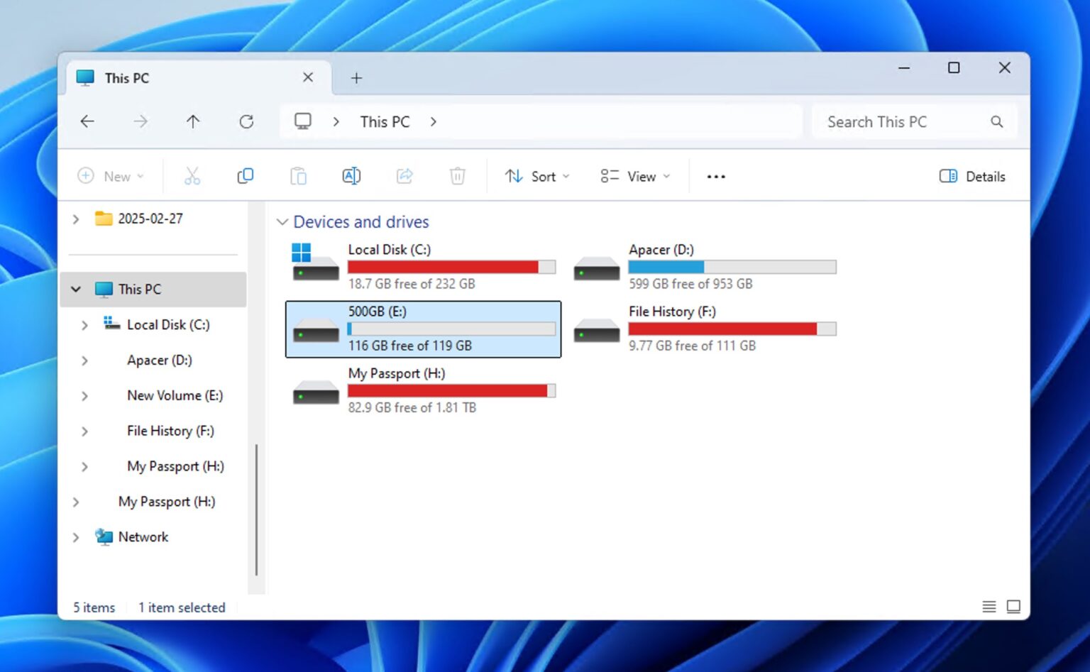Image resolution: width=1090 pixels, height=672 pixels.
Task: Click the Cut icon in the toolbar
Action: pos(192,176)
